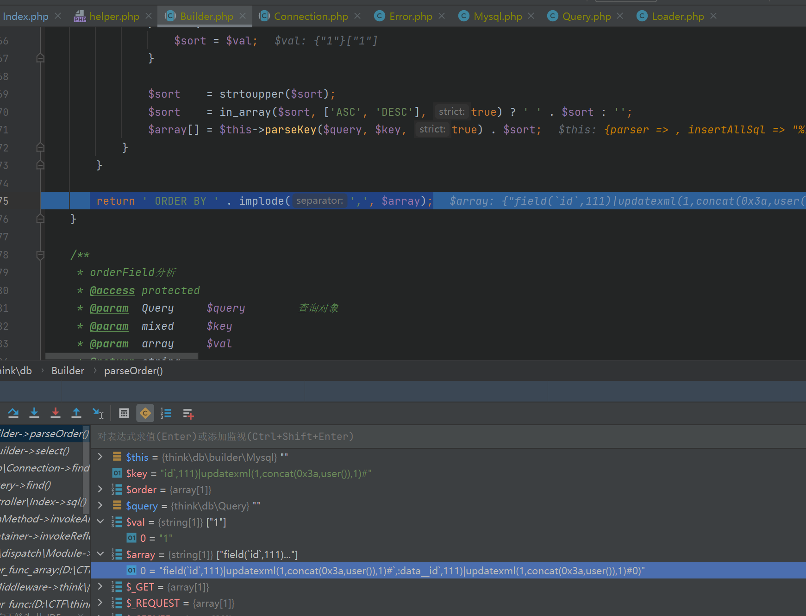The width and height of the screenshot is (806, 616).
Task: Open the Query.php tab
Action: coord(587,16)
